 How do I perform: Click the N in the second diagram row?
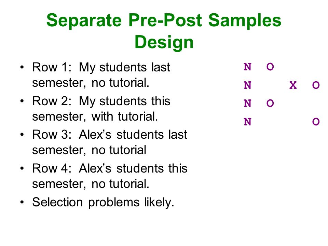tap(247, 85)
